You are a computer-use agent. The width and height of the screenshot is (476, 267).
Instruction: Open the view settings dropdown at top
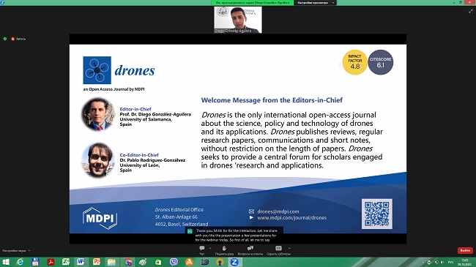[x=315, y=2]
